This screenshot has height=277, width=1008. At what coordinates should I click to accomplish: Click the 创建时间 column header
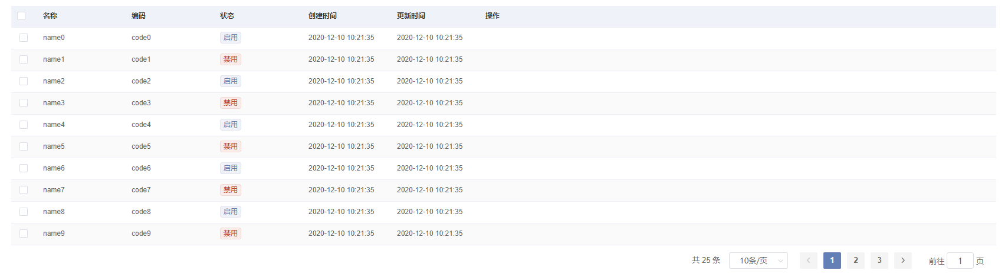click(323, 16)
